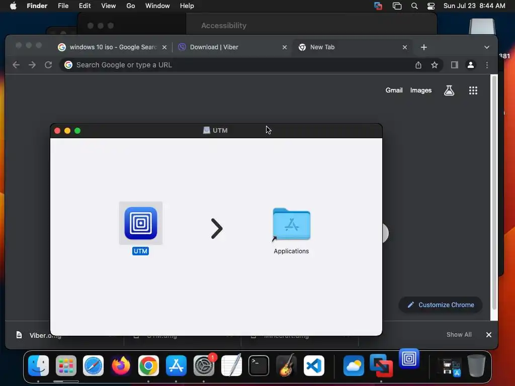Open Launchpad from the Dock
Screen dimensions: 515x386
[x=66, y=366]
